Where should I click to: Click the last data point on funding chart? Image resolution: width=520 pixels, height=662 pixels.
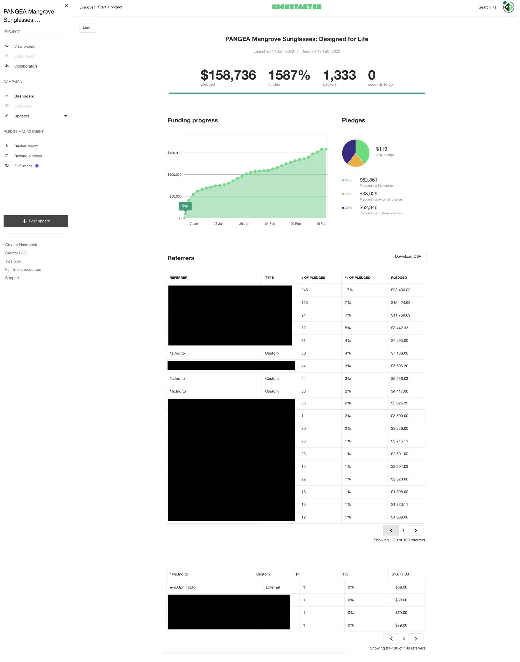326,149
